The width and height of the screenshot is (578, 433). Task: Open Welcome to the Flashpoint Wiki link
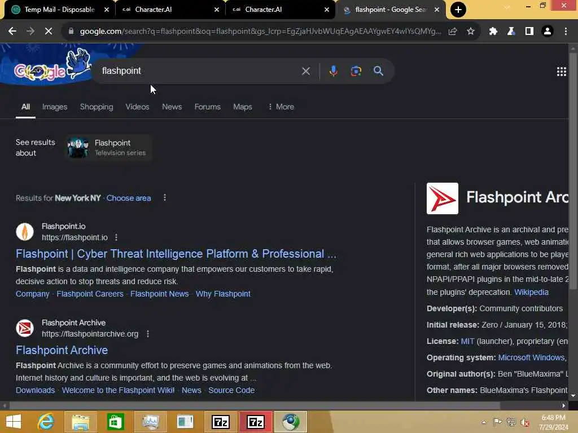119,390
